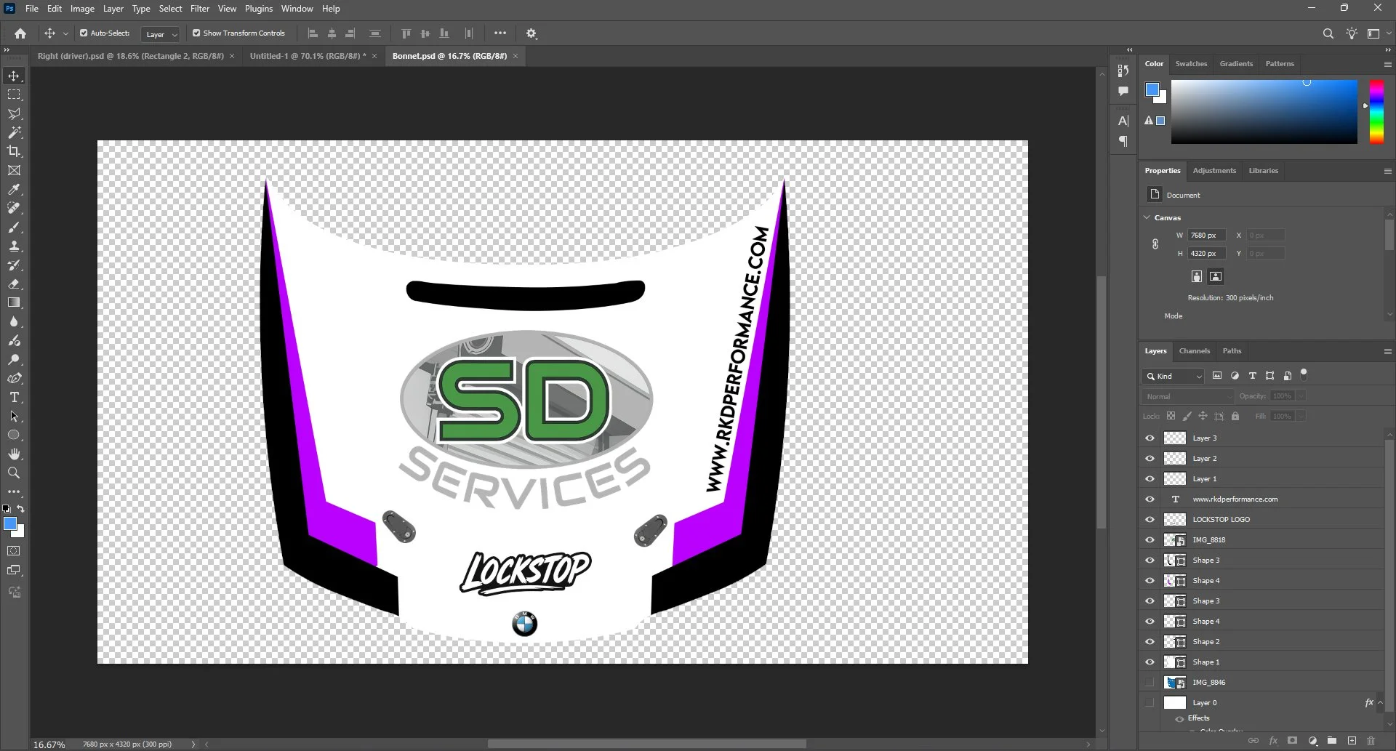This screenshot has height=751, width=1396.
Task: Select the Ellipse shape tool
Action: tap(14, 435)
